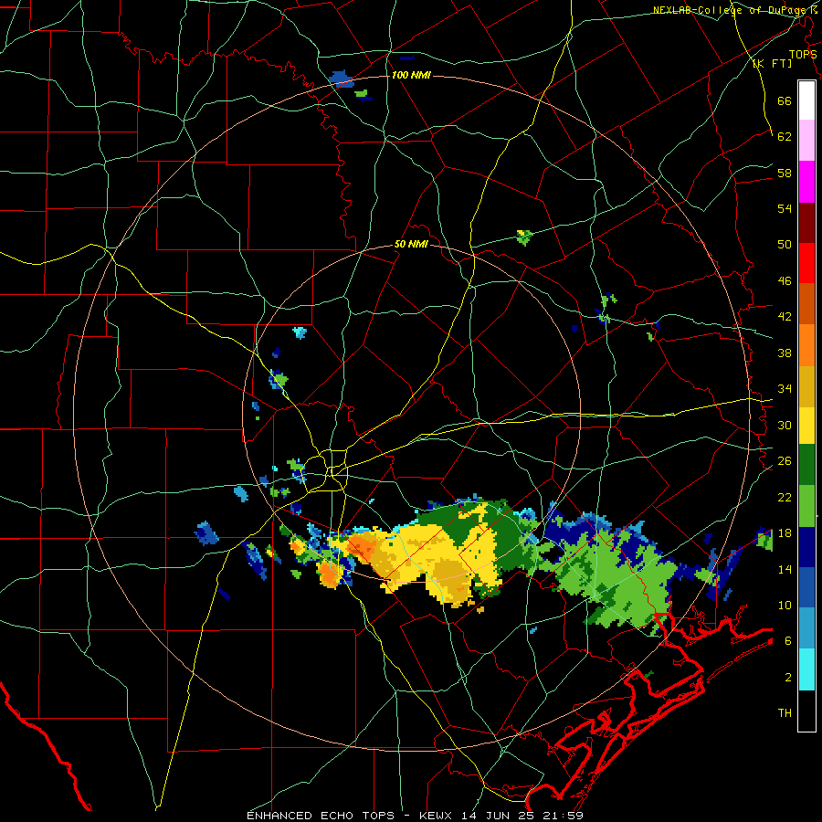Click the legend value 62
The height and width of the screenshot is (822, 822).
(x=785, y=137)
